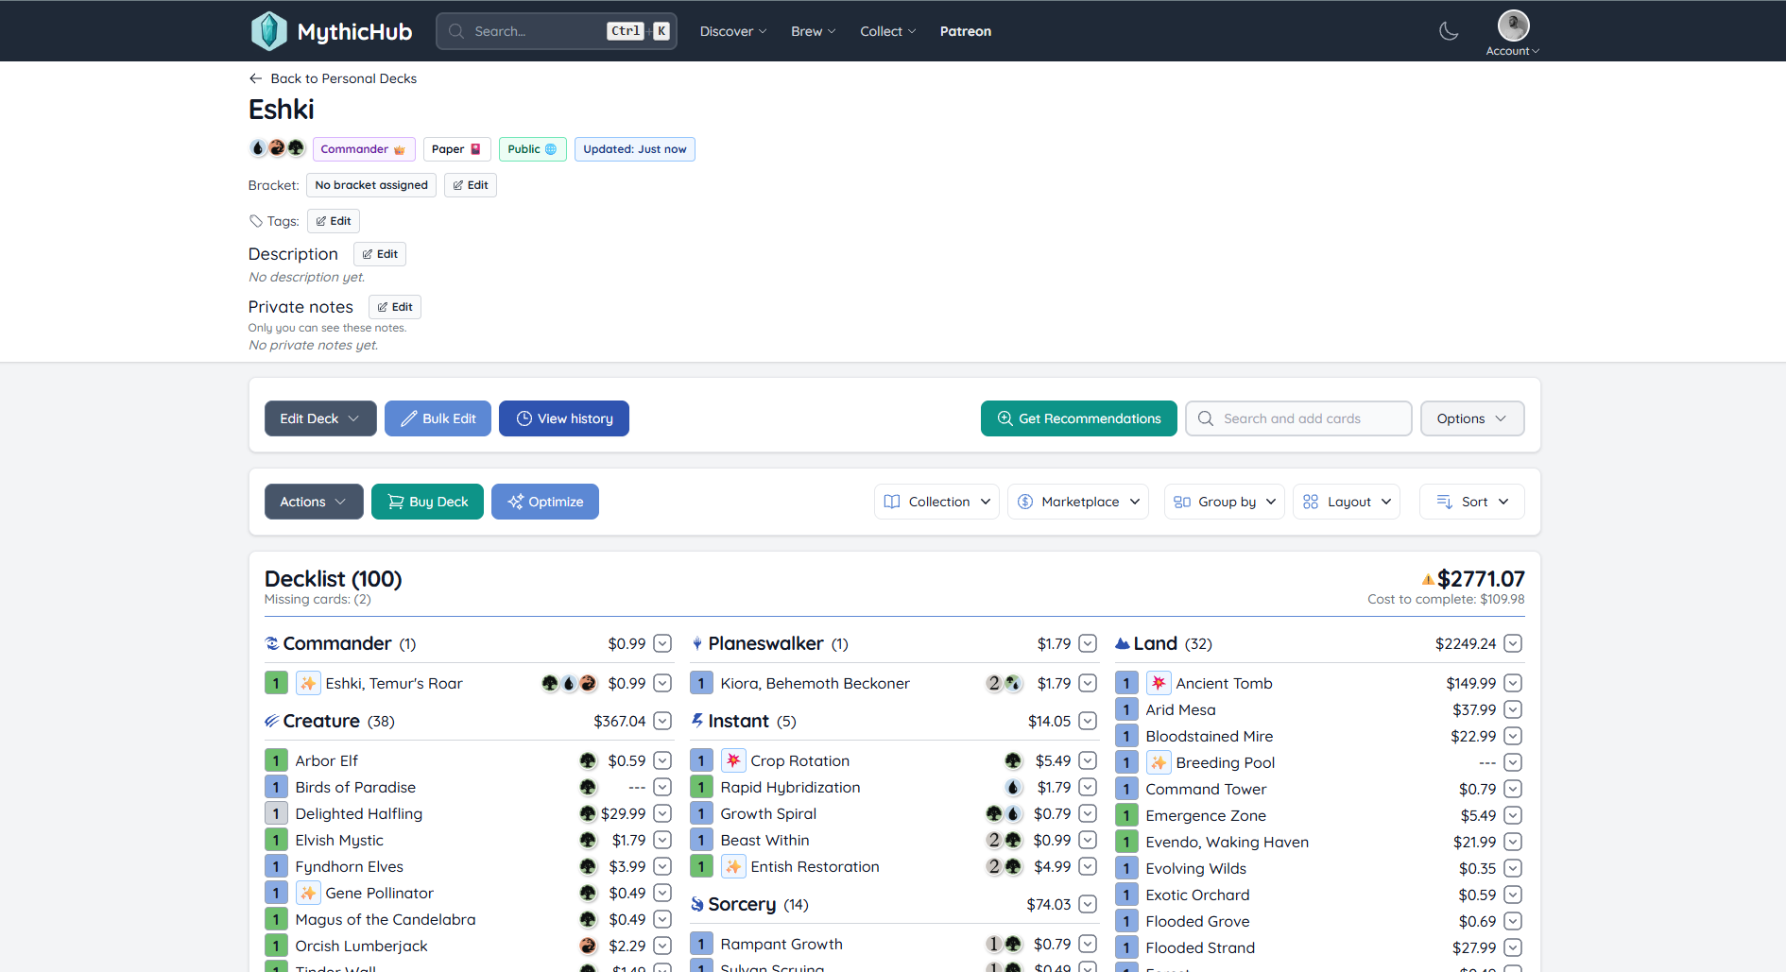Screen dimensions: 1786x972
Task: Click the sparkle icon on the Optimize button
Action: 516,502
